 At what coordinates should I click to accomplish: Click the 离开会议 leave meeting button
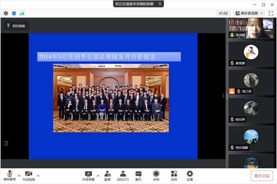pyautogui.click(x=262, y=176)
